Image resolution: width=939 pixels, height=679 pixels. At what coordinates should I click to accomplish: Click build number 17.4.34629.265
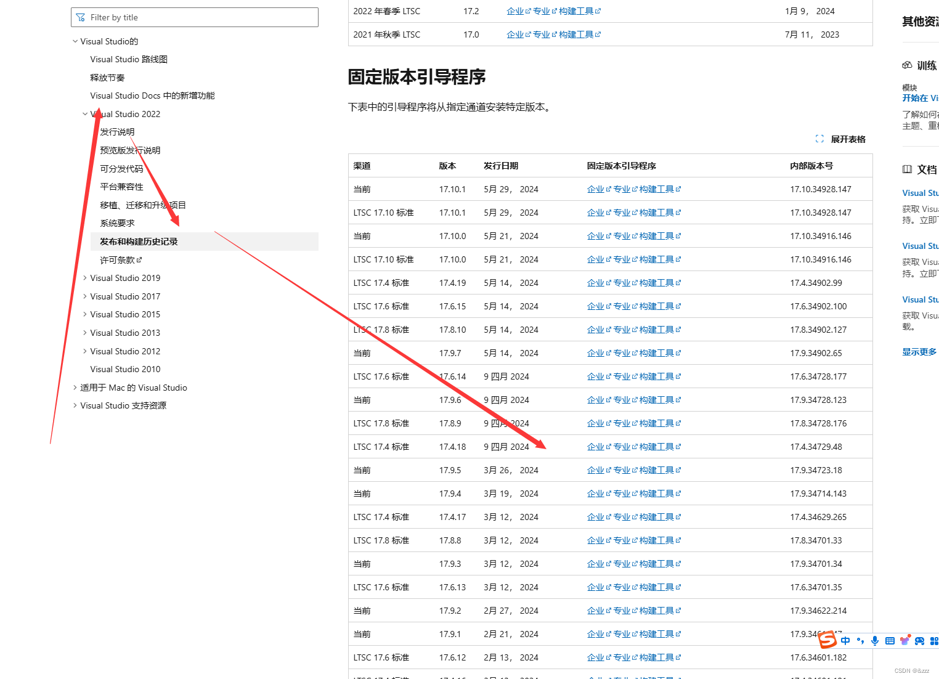(819, 517)
